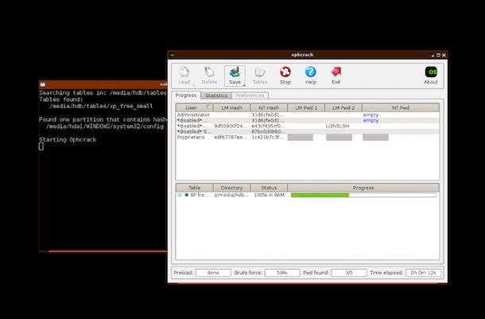Switch to the Progress tab
This screenshot has height=319, width=485.
pyautogui.click(x=186, y=95)
